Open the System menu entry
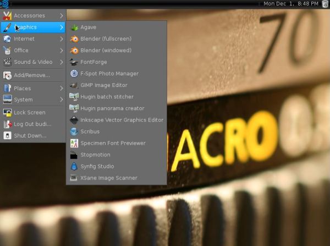 pos(33,100)
